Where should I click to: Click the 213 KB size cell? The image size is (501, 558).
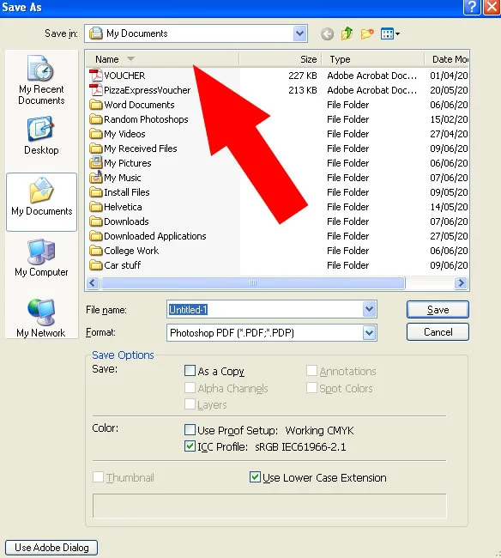point(303,90)
